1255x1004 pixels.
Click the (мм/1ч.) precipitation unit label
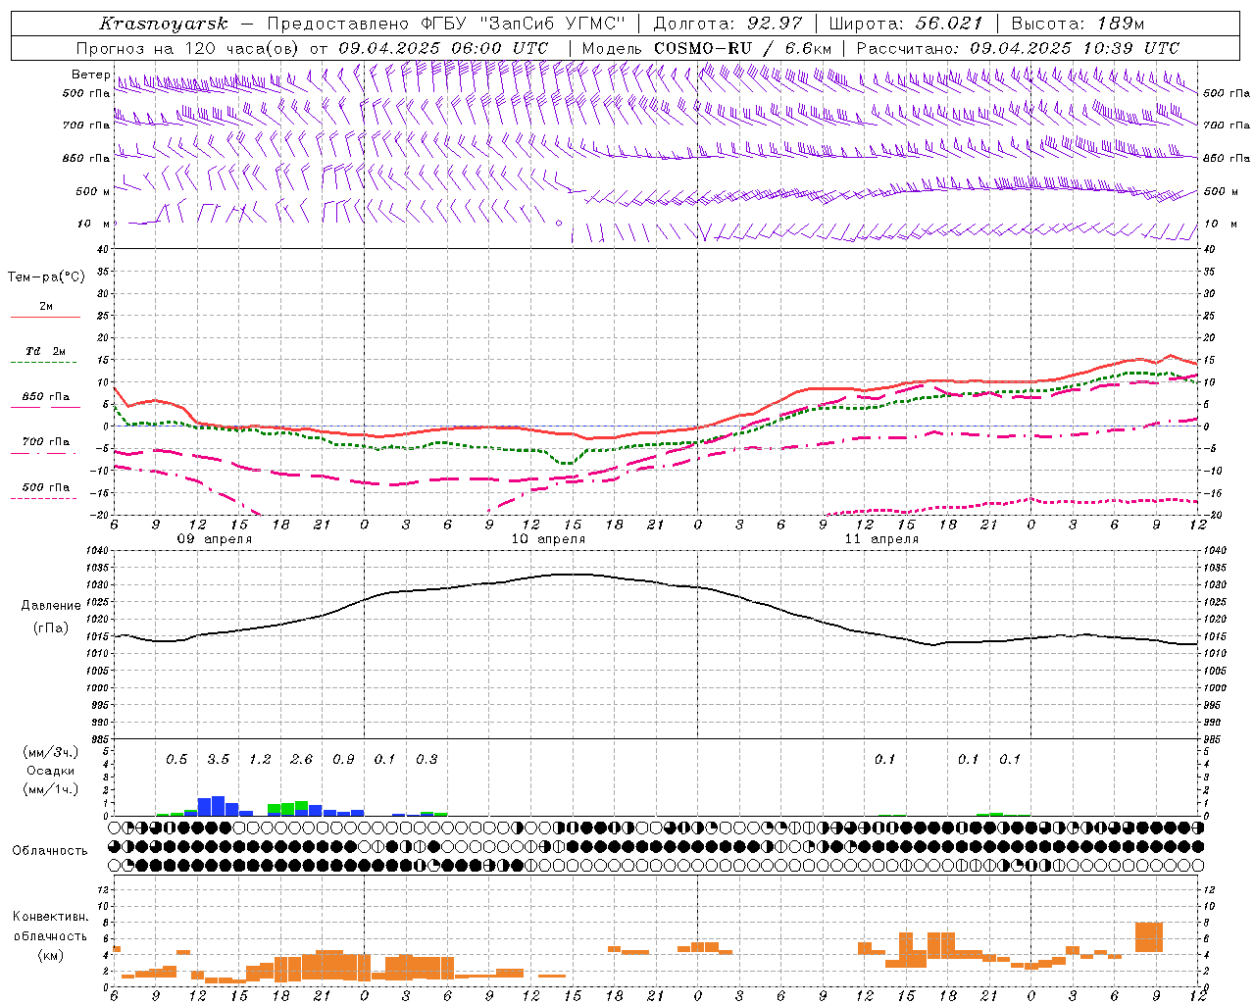click(51, 789)
